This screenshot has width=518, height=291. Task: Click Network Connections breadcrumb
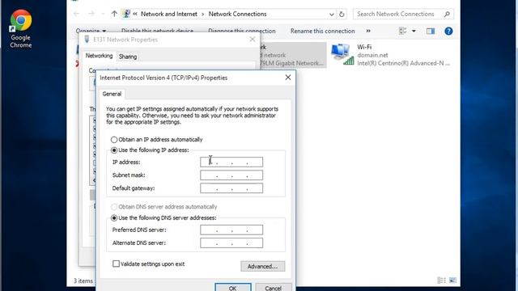point(237,14)
